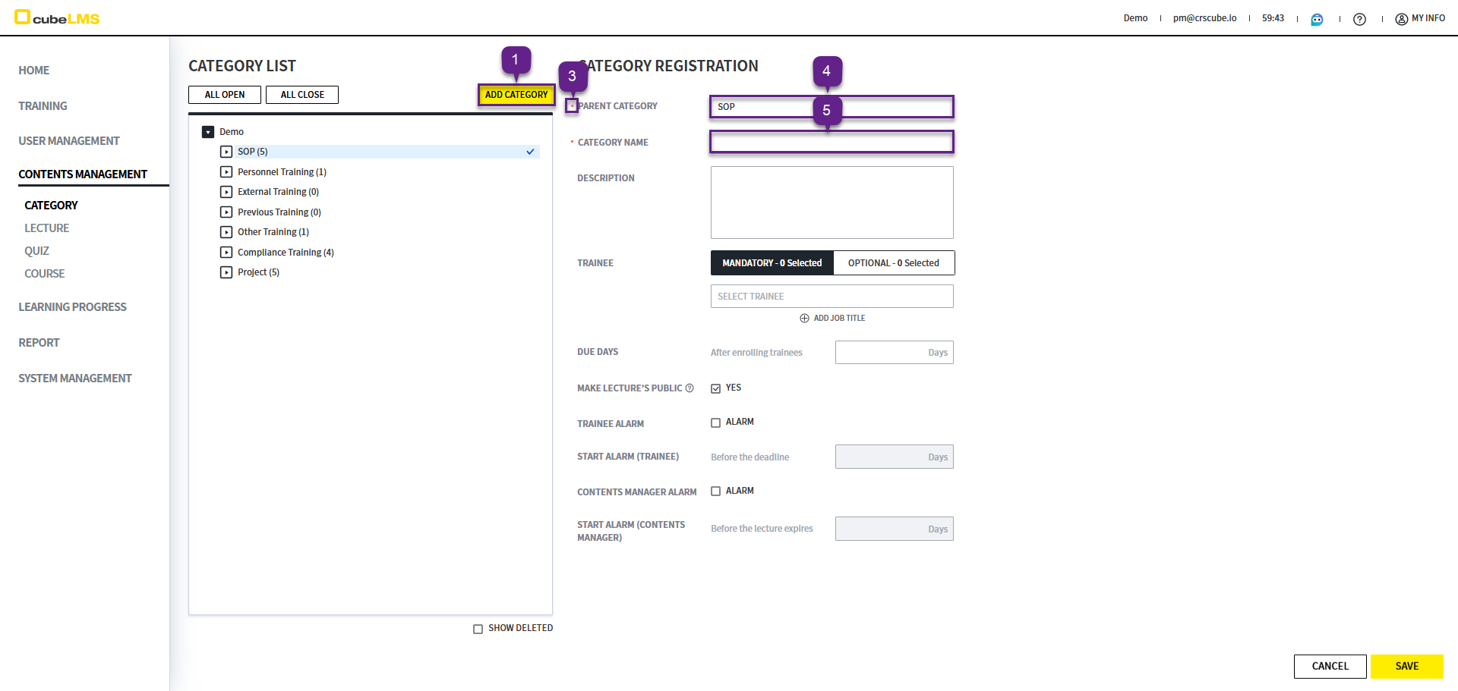Click the Make Lecture's Public info icon

tap(690, 388)
